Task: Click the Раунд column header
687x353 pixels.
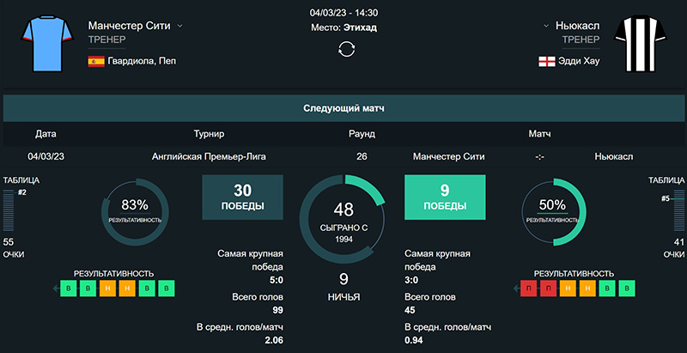Action: click(x=362, y=134)
